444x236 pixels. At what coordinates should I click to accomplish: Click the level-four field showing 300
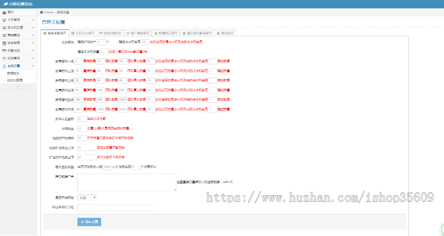122,90
